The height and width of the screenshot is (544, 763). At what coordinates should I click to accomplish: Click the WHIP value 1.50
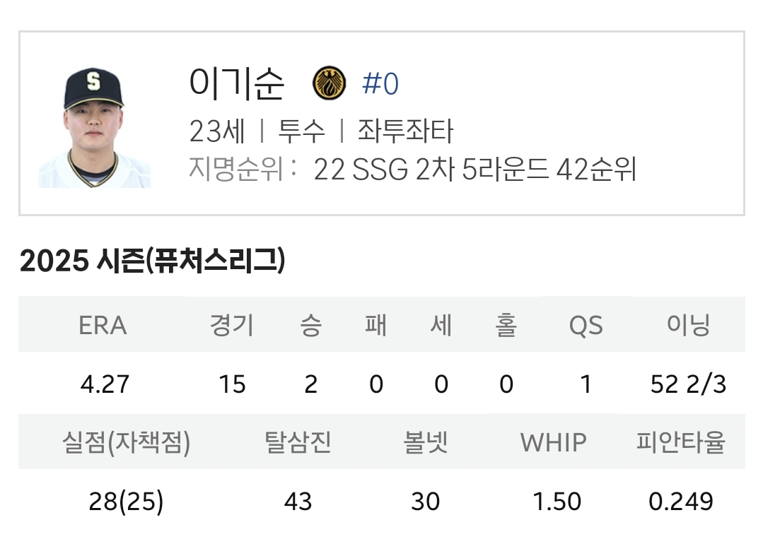point(557,501)
